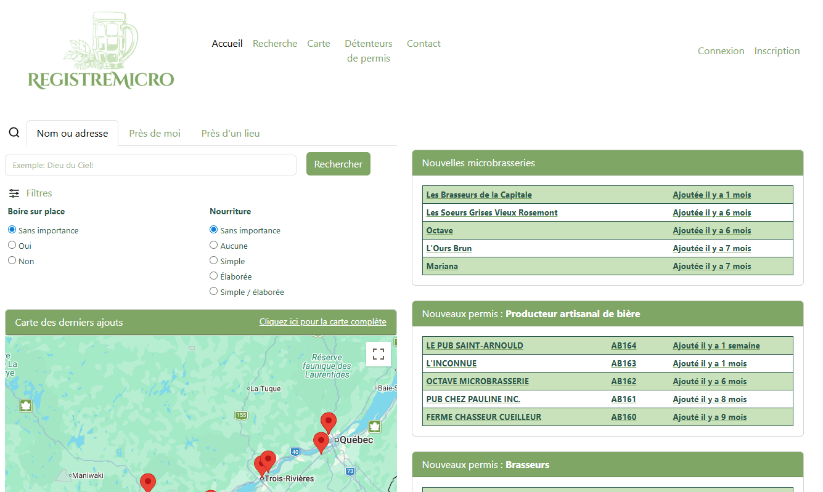Choose 'Élaborée' under Nourriture
The width and height of the screenshot is (823, 492).
tap(214, 276)
